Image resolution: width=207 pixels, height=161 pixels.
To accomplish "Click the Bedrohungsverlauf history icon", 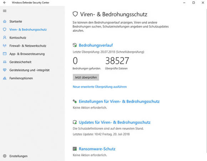I will coord(75,45).
